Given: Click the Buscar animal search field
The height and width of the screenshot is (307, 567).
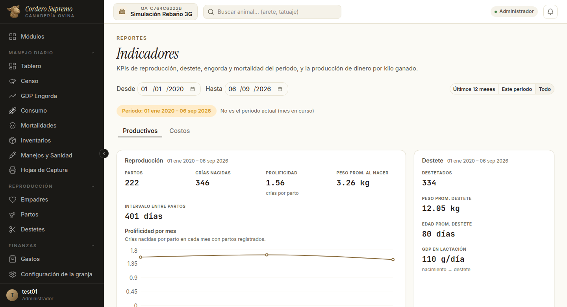Looking at the screenshot, I should (272, 12).
